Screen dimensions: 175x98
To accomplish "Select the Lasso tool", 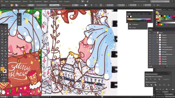I will pyautogui.click(x=5, y=31).
